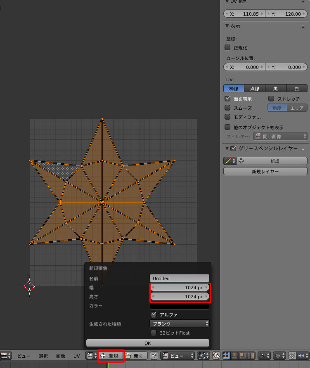Toggle the snap magnet icon
Viewport: 310px width, 368px height.
click(292, 356)
